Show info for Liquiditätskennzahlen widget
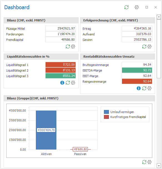 (62, 83)
